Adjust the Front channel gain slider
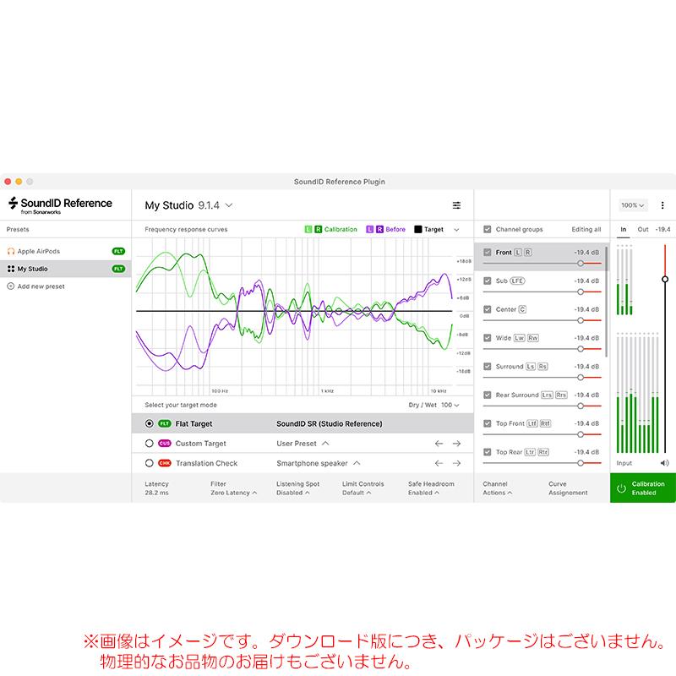This screenshot has width=676, height=676. (x=581, y=262)
